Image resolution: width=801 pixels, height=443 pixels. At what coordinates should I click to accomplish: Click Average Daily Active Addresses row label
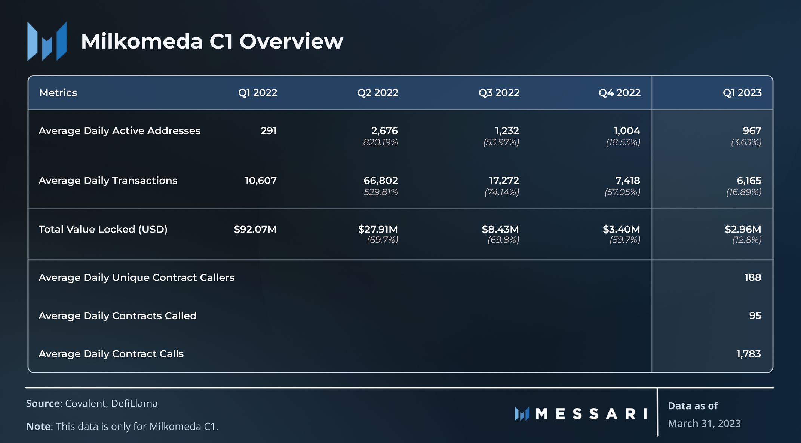(x=119, y=131)
